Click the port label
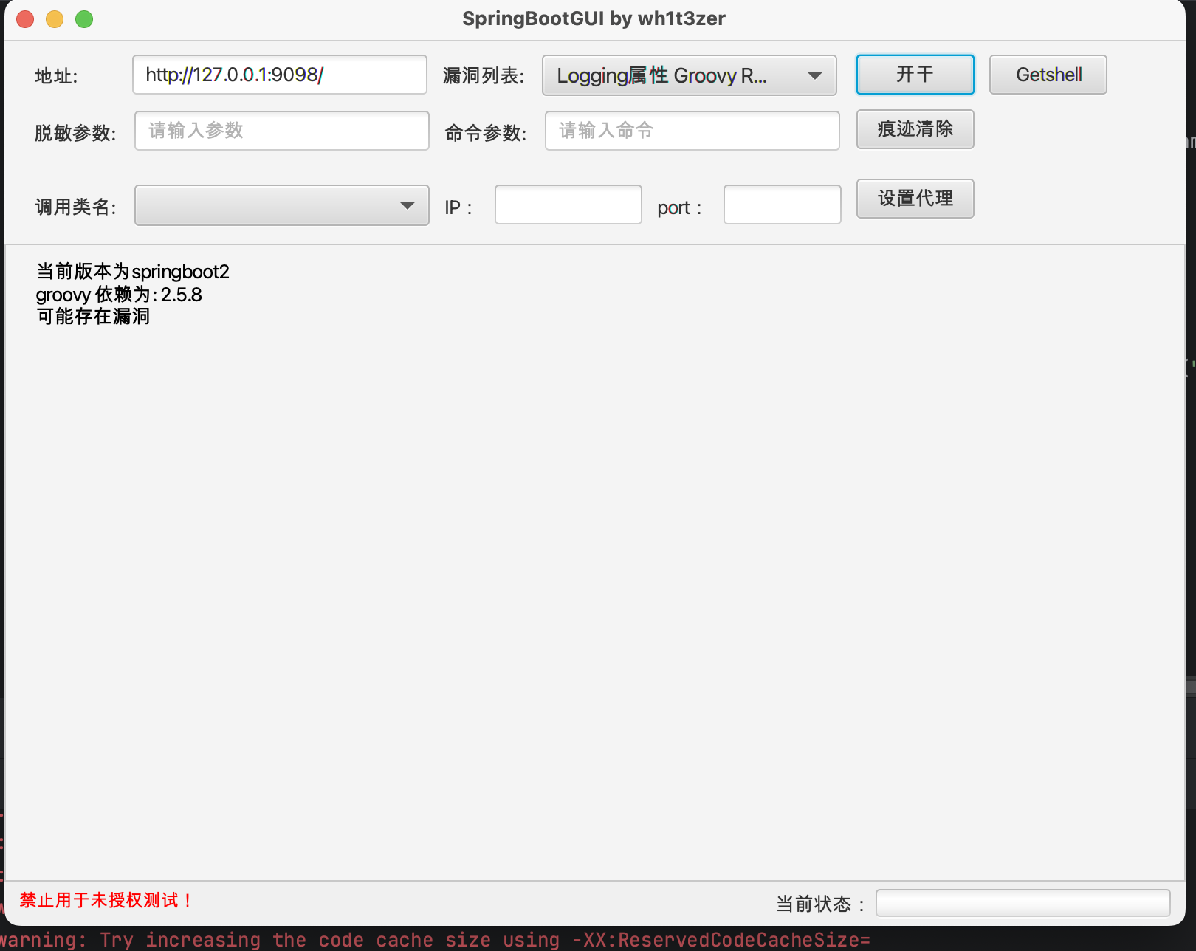The height and width of the screenshot is (951, 1196). coord(679,208)
